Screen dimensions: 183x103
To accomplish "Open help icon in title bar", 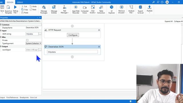I will pos(162,2).
